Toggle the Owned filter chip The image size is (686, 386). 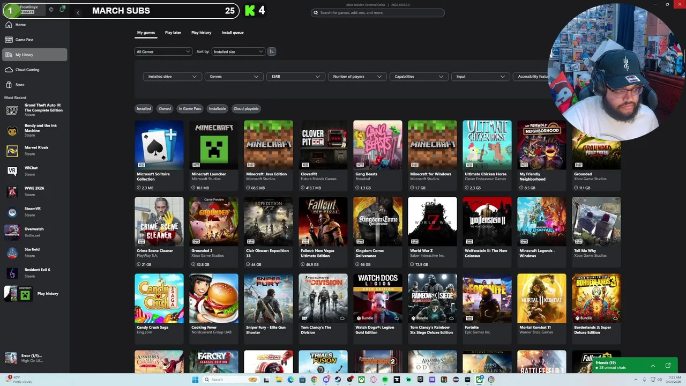coord(165,109)
